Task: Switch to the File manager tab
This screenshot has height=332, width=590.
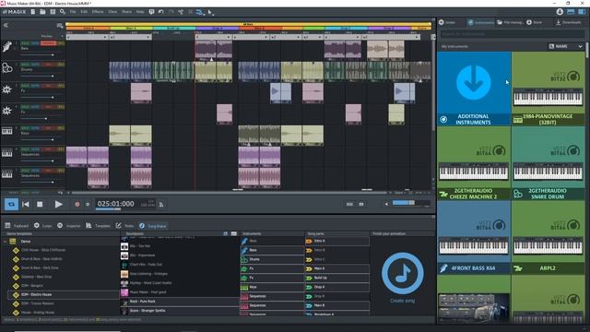Action: tap(510, 22)
